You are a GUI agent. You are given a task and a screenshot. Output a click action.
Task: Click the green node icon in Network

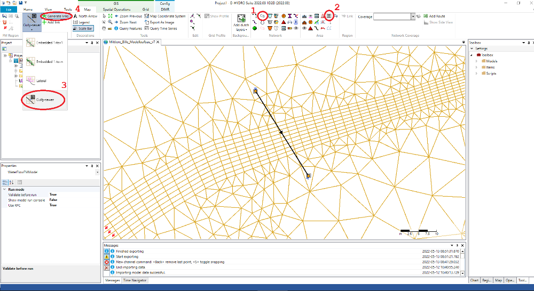pyautogui.click(x=255, y=29)
